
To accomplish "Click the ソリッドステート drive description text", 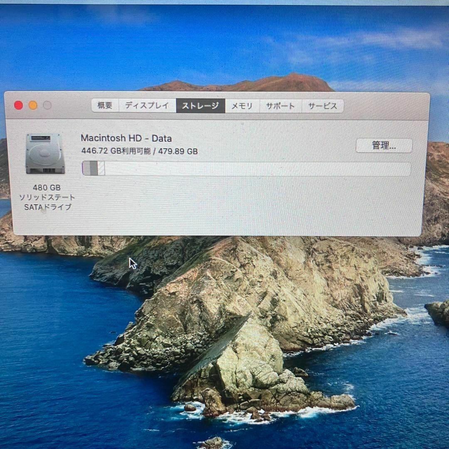I will pyautogui.click(x=47, y=198).
